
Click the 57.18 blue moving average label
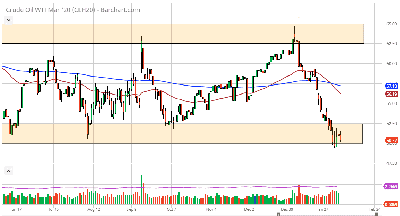[x=391, y=86]
